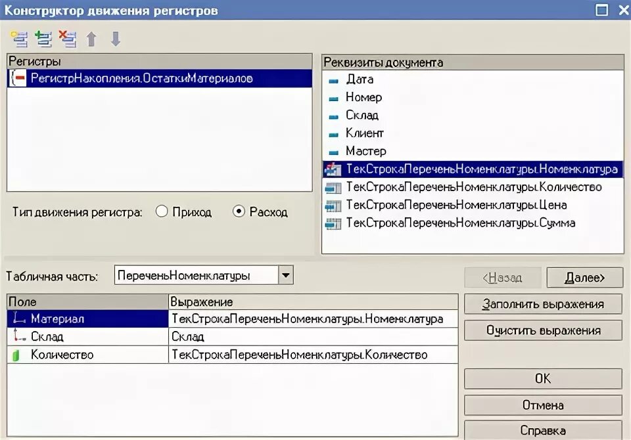This screenshot has width=631, height=440.
Task: Click the Поле column header
Action: pyautogui.click(x=87, y=301)
